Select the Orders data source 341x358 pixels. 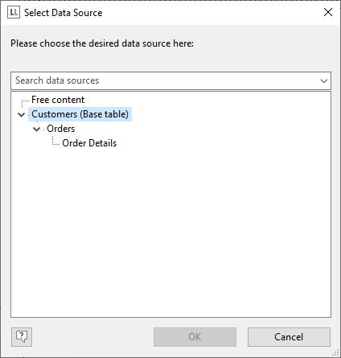[x=61, y=129]
